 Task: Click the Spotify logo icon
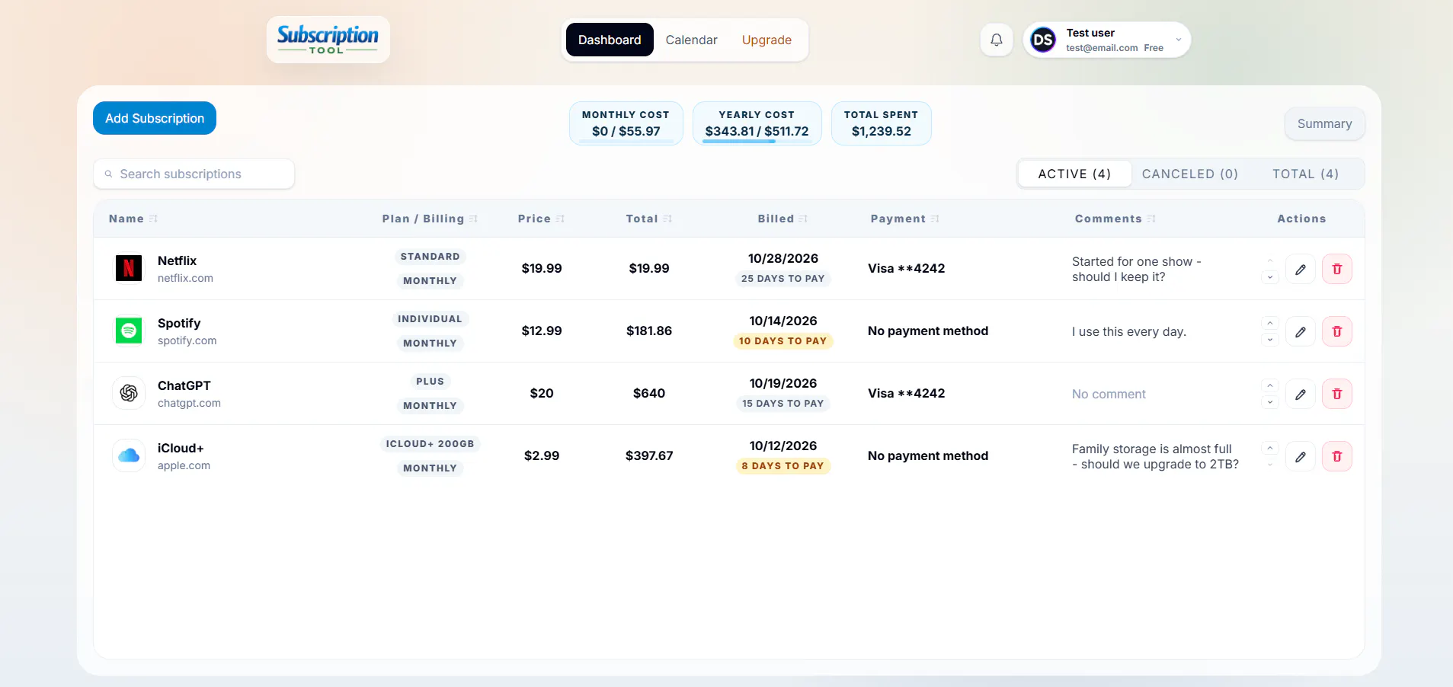[x=129, y=331]
